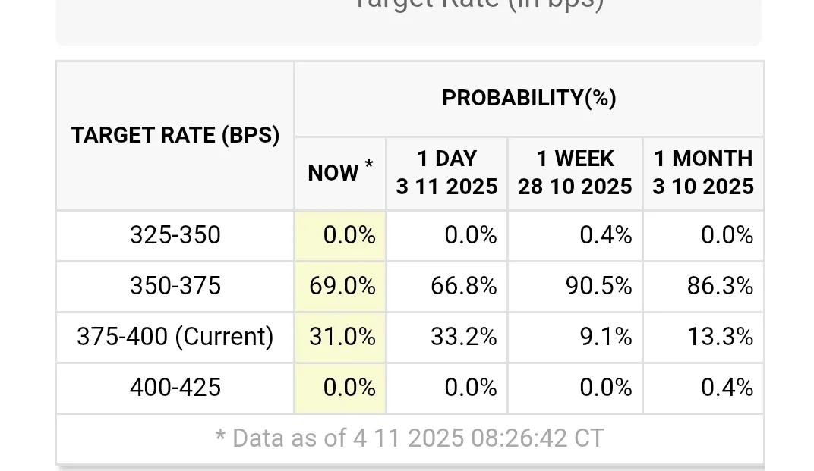Select the 1 DAY 3 11 2025 header
The height and width of the screenshot is (471, 814).
coord(446,173)
